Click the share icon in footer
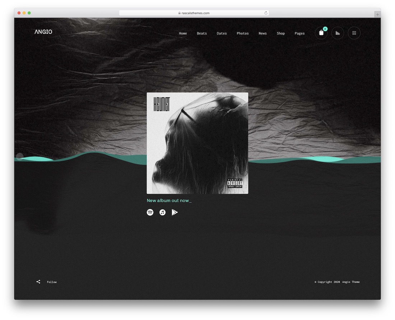Viewport: 395px width, 320px height. coord(38,282)
